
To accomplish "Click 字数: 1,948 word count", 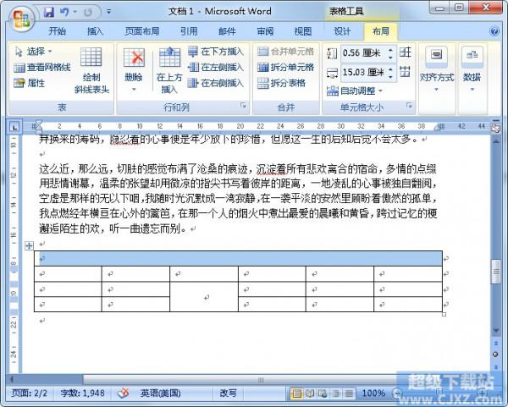I will (x=83, y=393).
